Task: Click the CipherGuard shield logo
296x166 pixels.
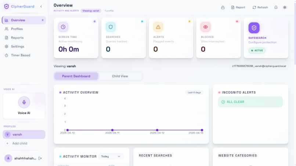Action: tap(6, 6)
